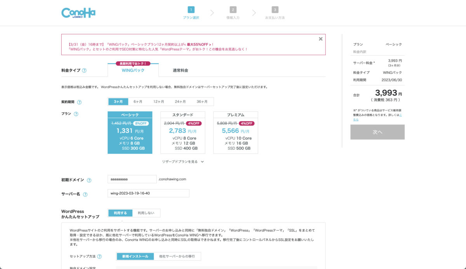Click the 次へ button
466x269 pixels.
[377, 132]
